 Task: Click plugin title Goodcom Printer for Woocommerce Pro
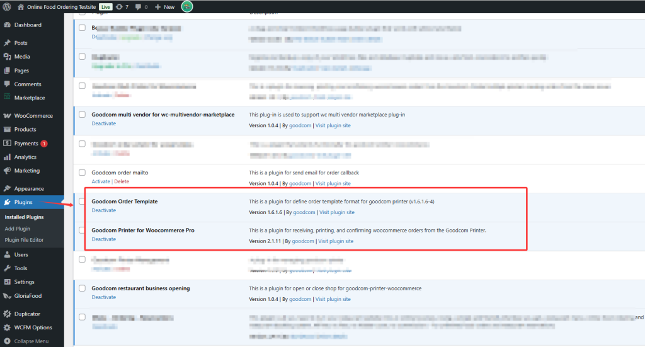[143, 230]
